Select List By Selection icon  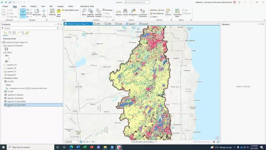click(x=14, y=33)
